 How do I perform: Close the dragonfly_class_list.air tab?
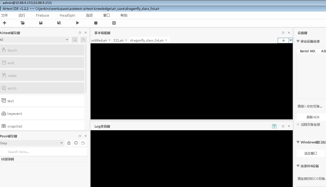[x=166, y=40]
